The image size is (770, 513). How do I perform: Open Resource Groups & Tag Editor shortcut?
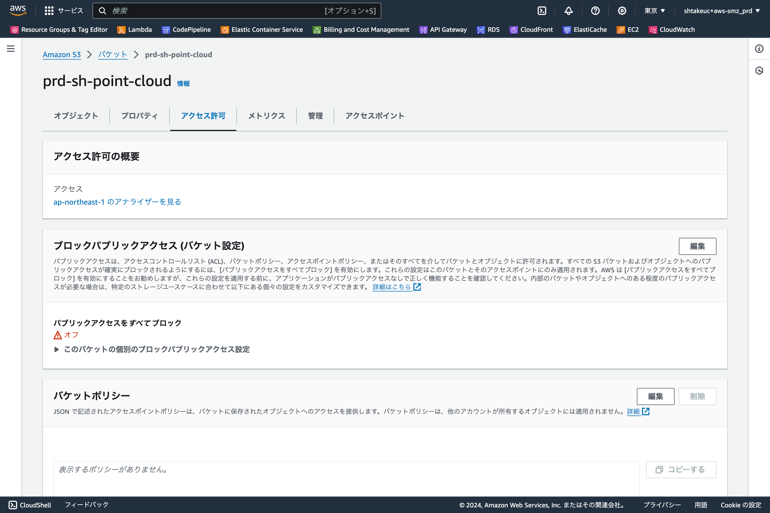coord(59,30)
